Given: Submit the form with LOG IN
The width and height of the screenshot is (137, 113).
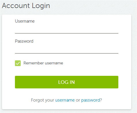Looking at the screenshot, I should coord(67,82).
